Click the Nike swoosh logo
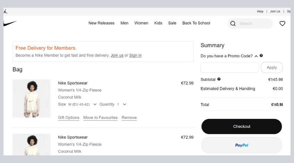This screenshot has height=163, width=294. click(10, 24)
